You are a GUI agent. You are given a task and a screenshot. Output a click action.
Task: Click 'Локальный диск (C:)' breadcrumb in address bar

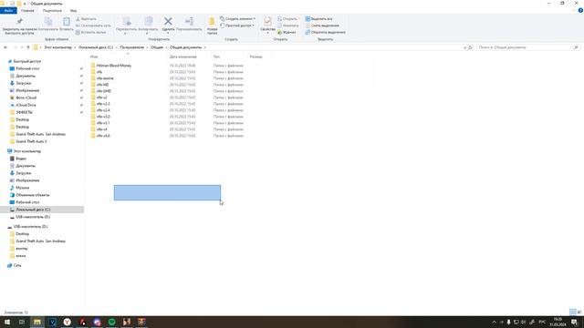(x=96, y=47)
